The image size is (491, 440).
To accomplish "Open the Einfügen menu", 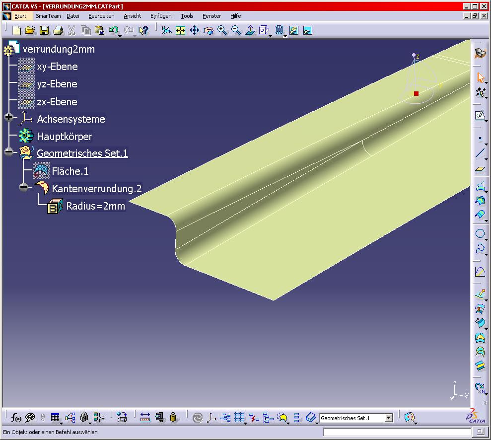I will [x=161, y=16].
